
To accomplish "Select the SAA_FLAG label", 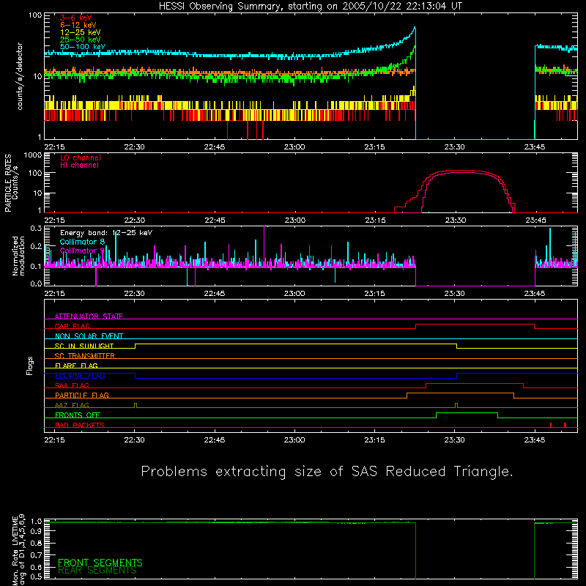I will [72, 386].
